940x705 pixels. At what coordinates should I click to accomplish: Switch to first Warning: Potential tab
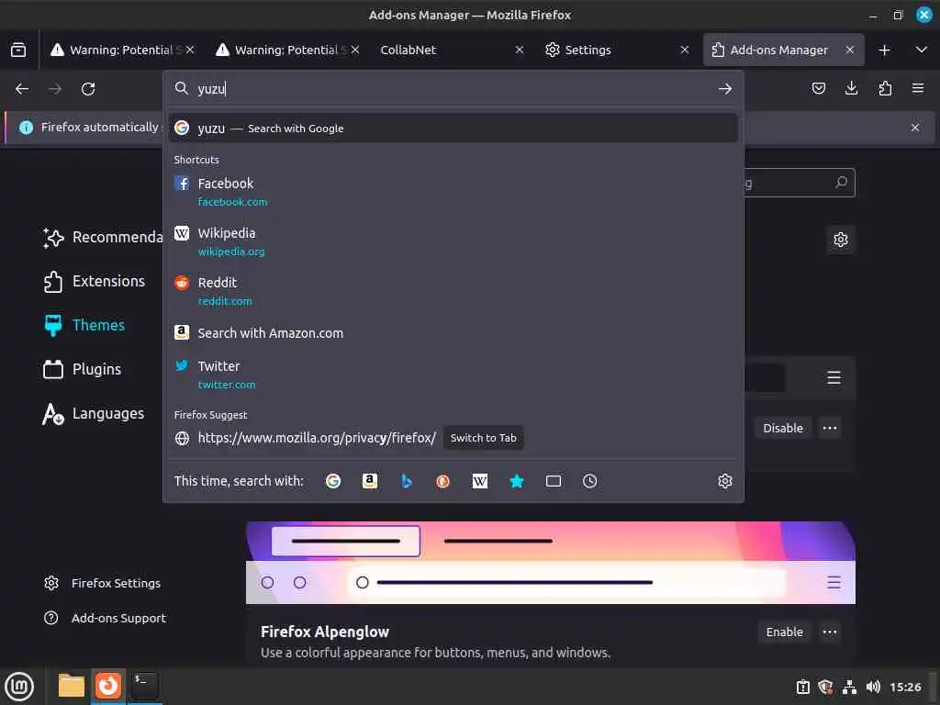(x=122, y=50)
